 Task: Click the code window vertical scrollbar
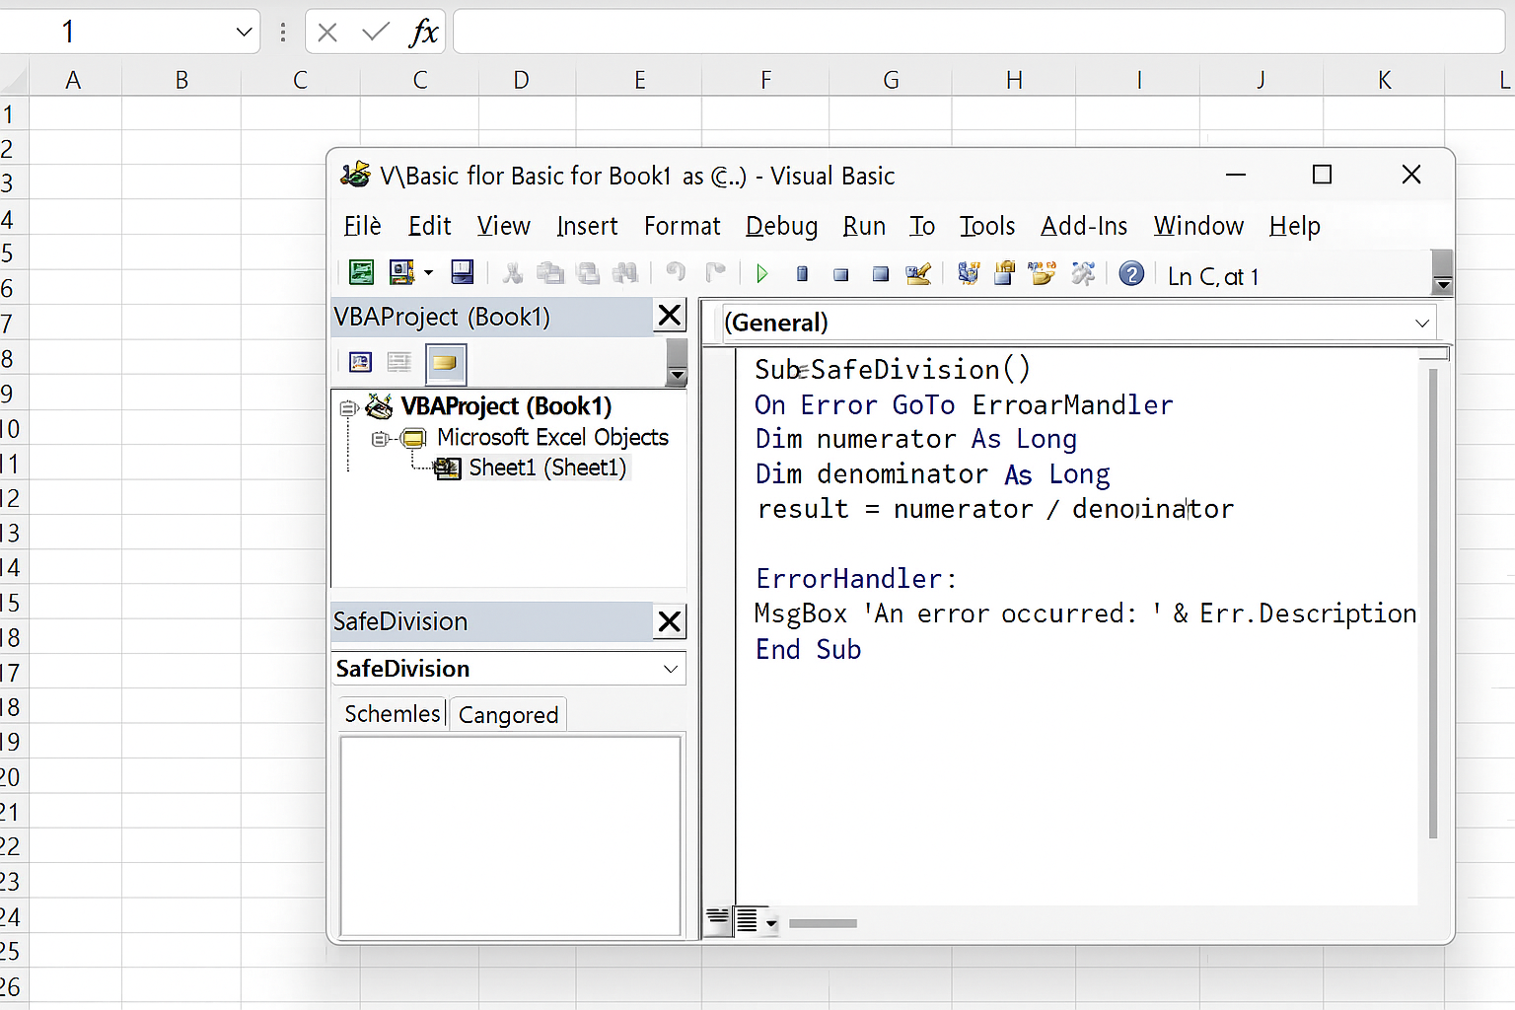[1433, 604]
